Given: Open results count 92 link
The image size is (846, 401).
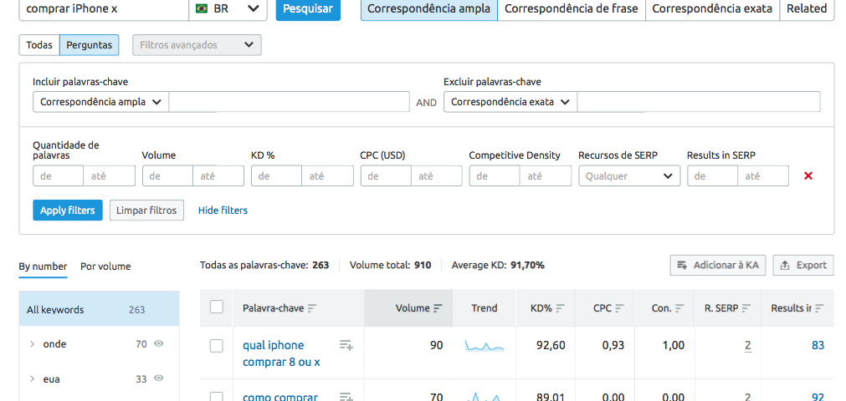Looking at the screenshot, I should click(x=818, y=397).
